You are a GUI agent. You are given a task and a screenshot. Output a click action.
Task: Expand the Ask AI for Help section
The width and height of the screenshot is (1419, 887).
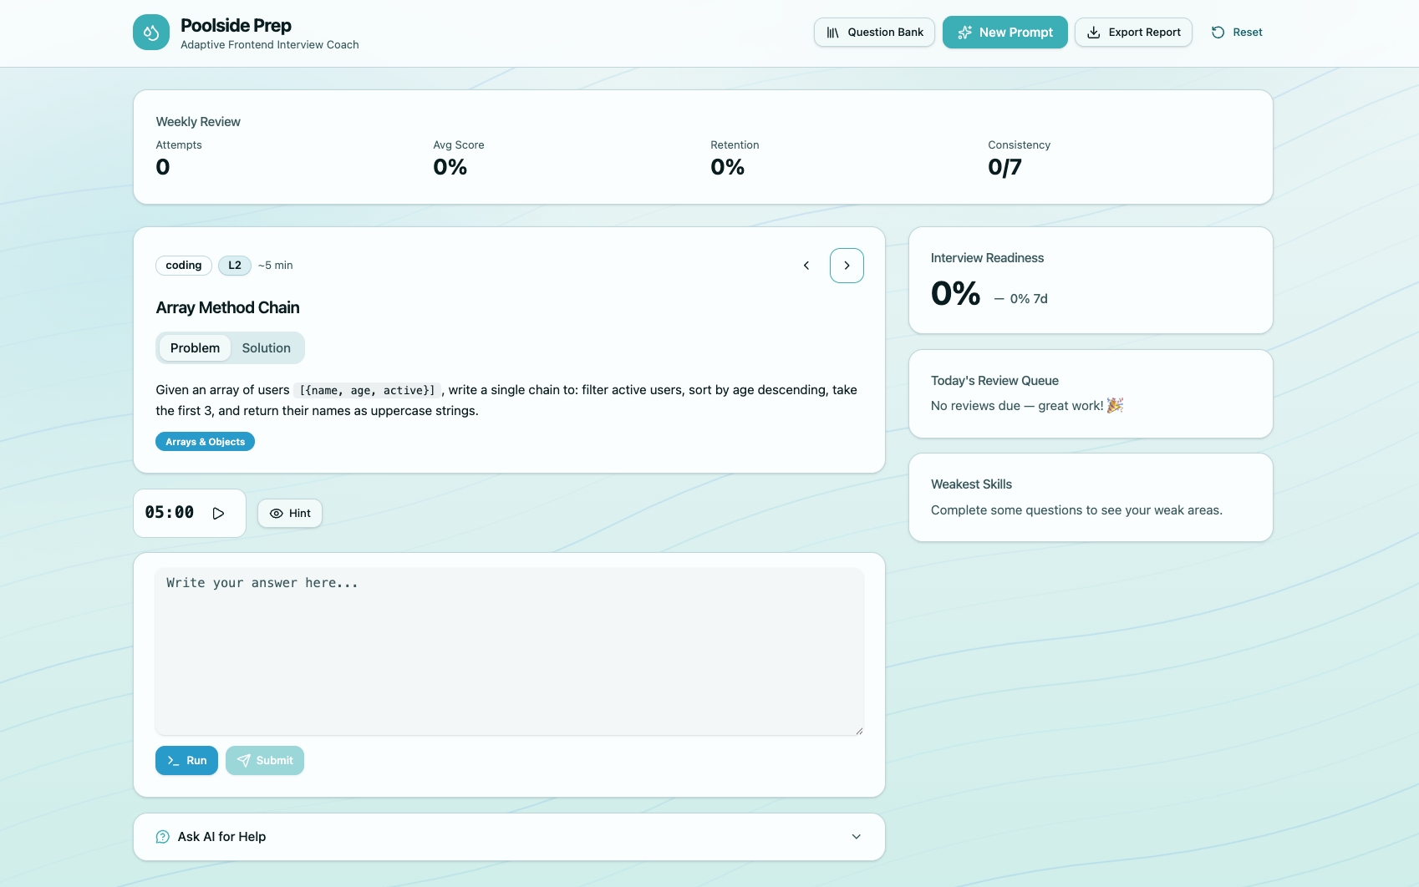pos(509,837)
